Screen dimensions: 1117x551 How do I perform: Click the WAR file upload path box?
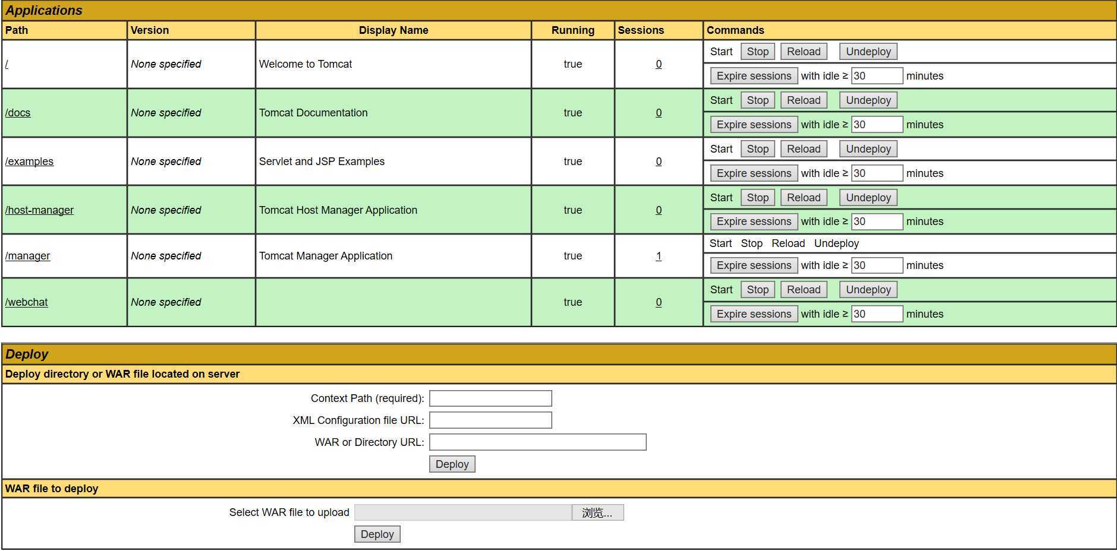[x=463, y=513]
